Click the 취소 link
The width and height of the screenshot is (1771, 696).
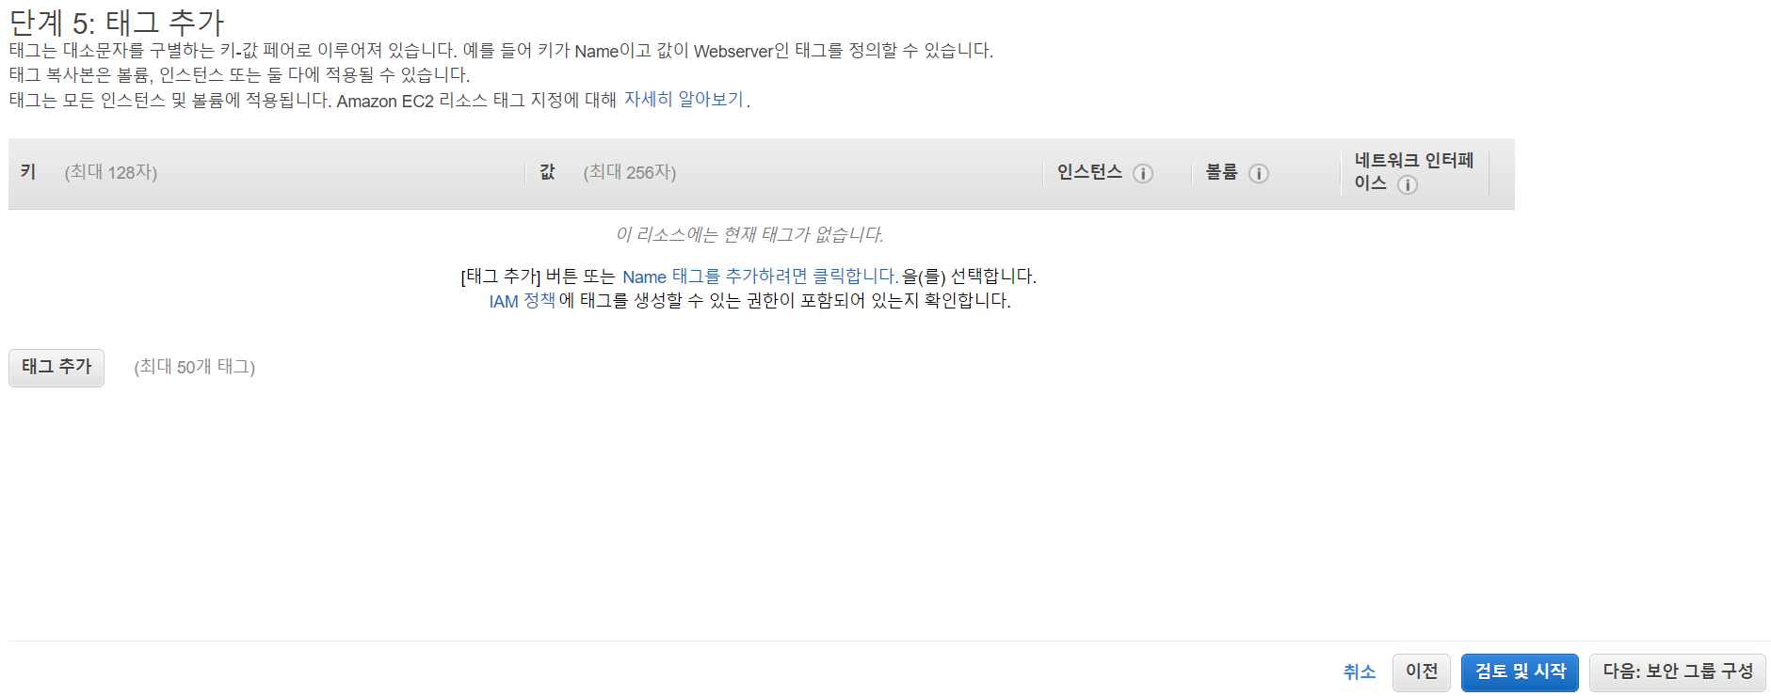[x=1359, y=672]
